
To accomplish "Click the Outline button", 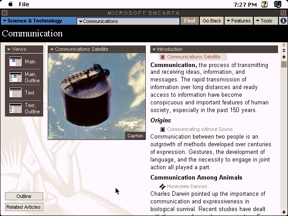I will (24, 196).
